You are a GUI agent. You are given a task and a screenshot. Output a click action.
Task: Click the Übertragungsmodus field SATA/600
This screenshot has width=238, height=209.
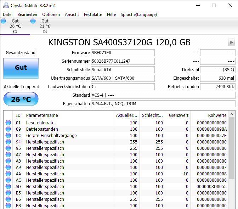click(x=123, y=78)
